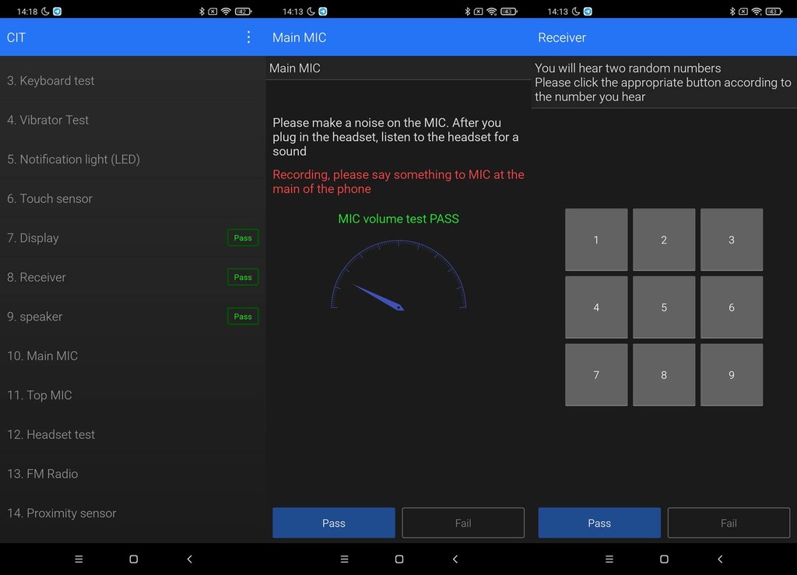Screen dimensions: 797x575
Task: Tap number 9 on the Receiver keypad
Action: (731, 375)
